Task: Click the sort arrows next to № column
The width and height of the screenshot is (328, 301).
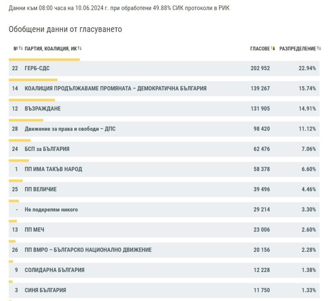Action: (21, 48)
